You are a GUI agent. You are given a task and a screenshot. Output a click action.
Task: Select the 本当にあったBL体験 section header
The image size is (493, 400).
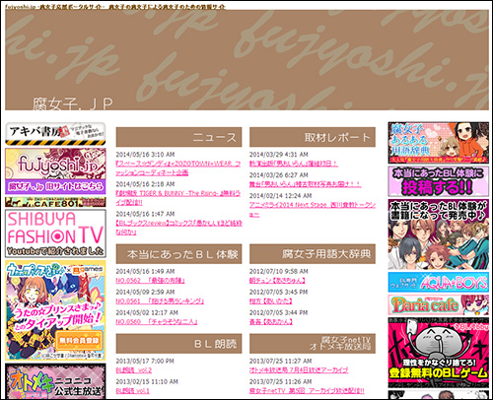[178, 254]
